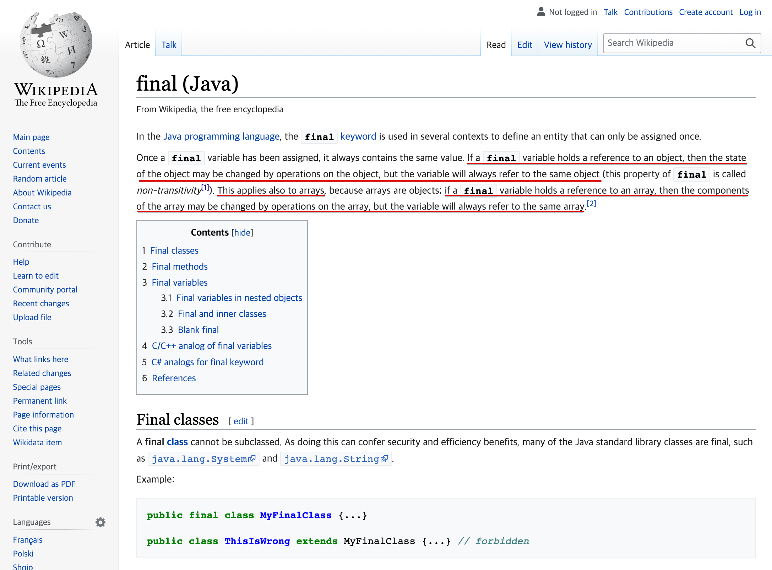Hide the Contents table
The width and height of the screenshot is (772, 570).
coord(242,232)
